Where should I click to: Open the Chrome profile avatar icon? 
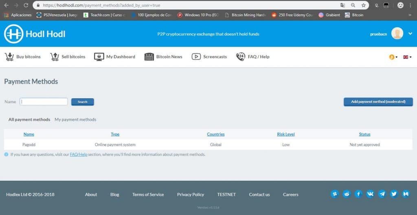pyautogui.click(x=400, y=5)
